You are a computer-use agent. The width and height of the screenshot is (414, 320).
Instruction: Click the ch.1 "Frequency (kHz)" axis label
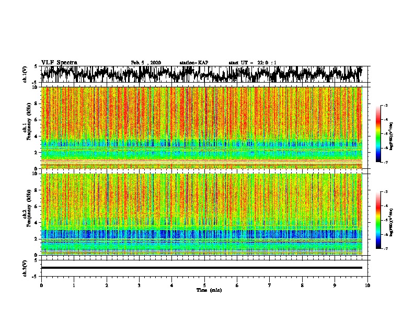[29, 121]
